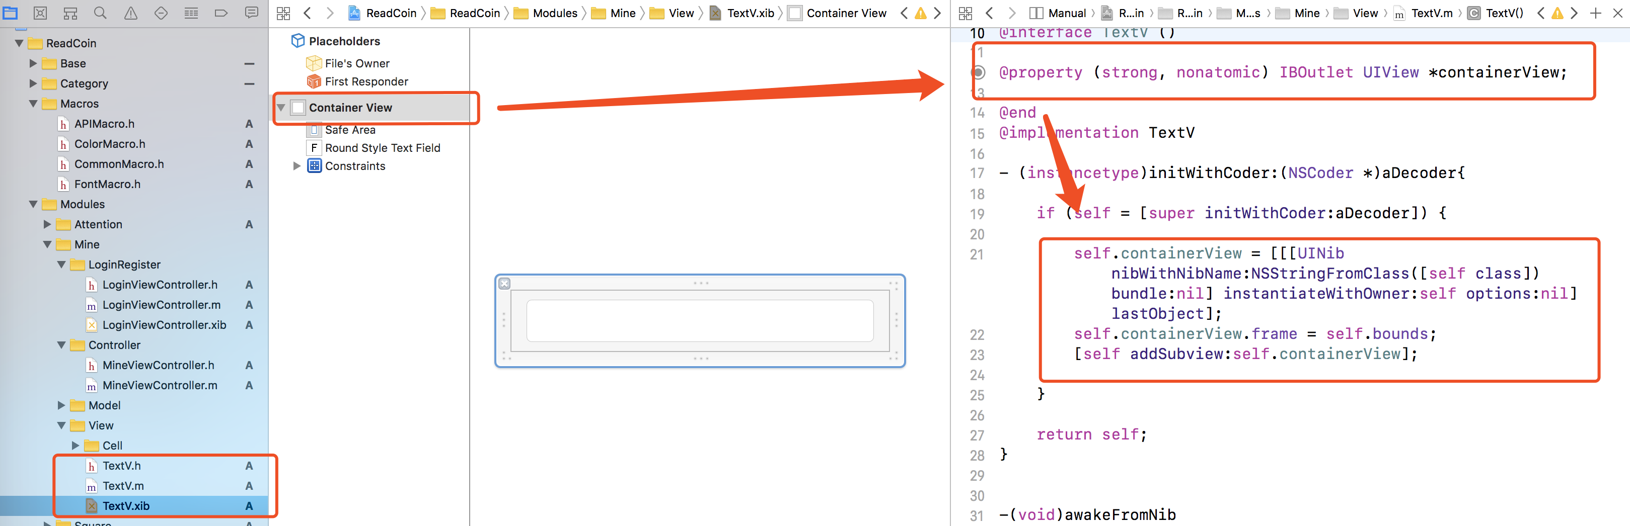Click the warning icon in code jump bar

(1557, 13)
